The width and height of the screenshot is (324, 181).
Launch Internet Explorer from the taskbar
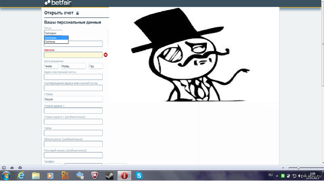pyautogui.click(x=21, y=175)
